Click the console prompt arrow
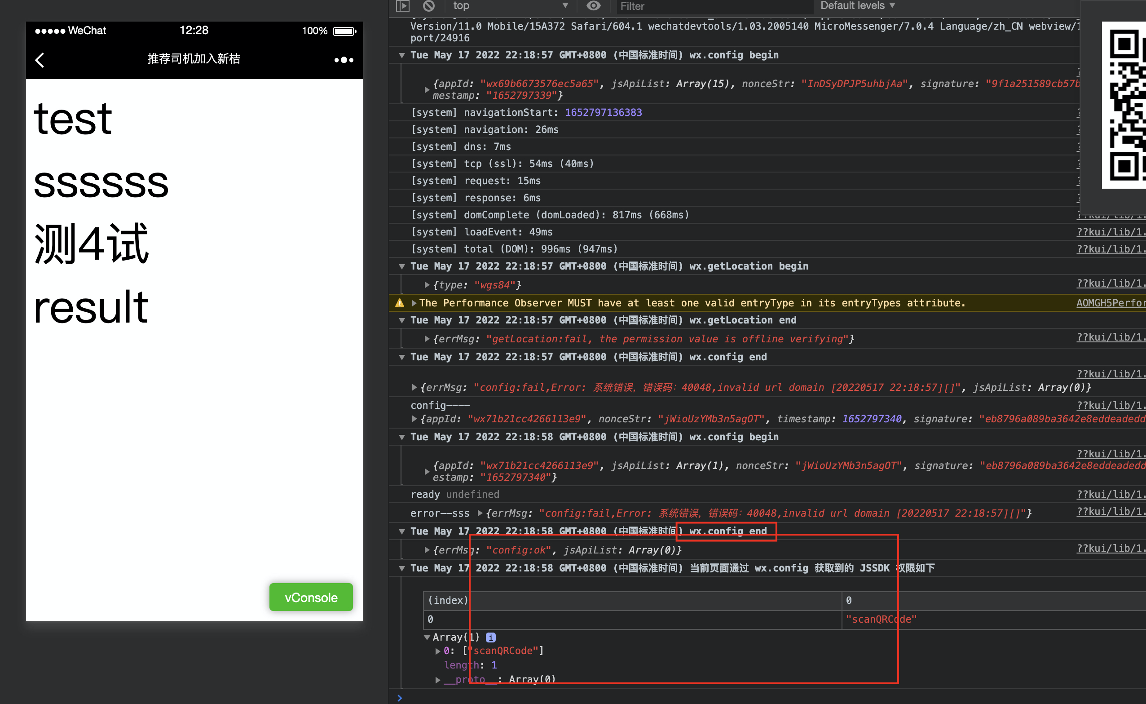 pyautogui.click(x=400, y=697)
